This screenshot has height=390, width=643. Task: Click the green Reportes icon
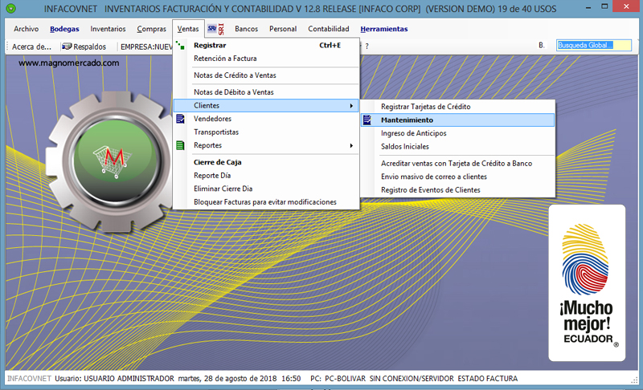181,145
